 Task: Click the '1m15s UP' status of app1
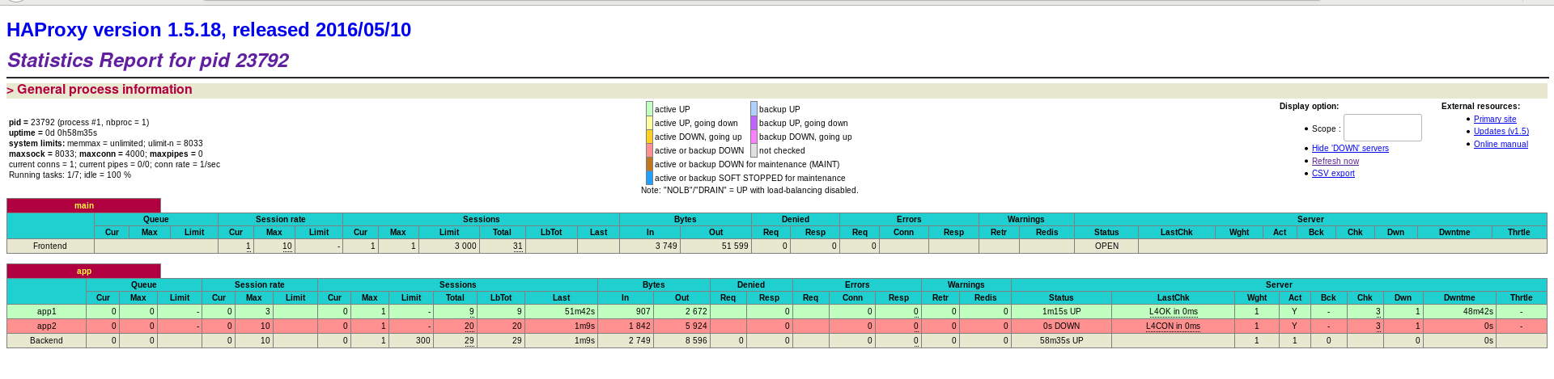1061,311
